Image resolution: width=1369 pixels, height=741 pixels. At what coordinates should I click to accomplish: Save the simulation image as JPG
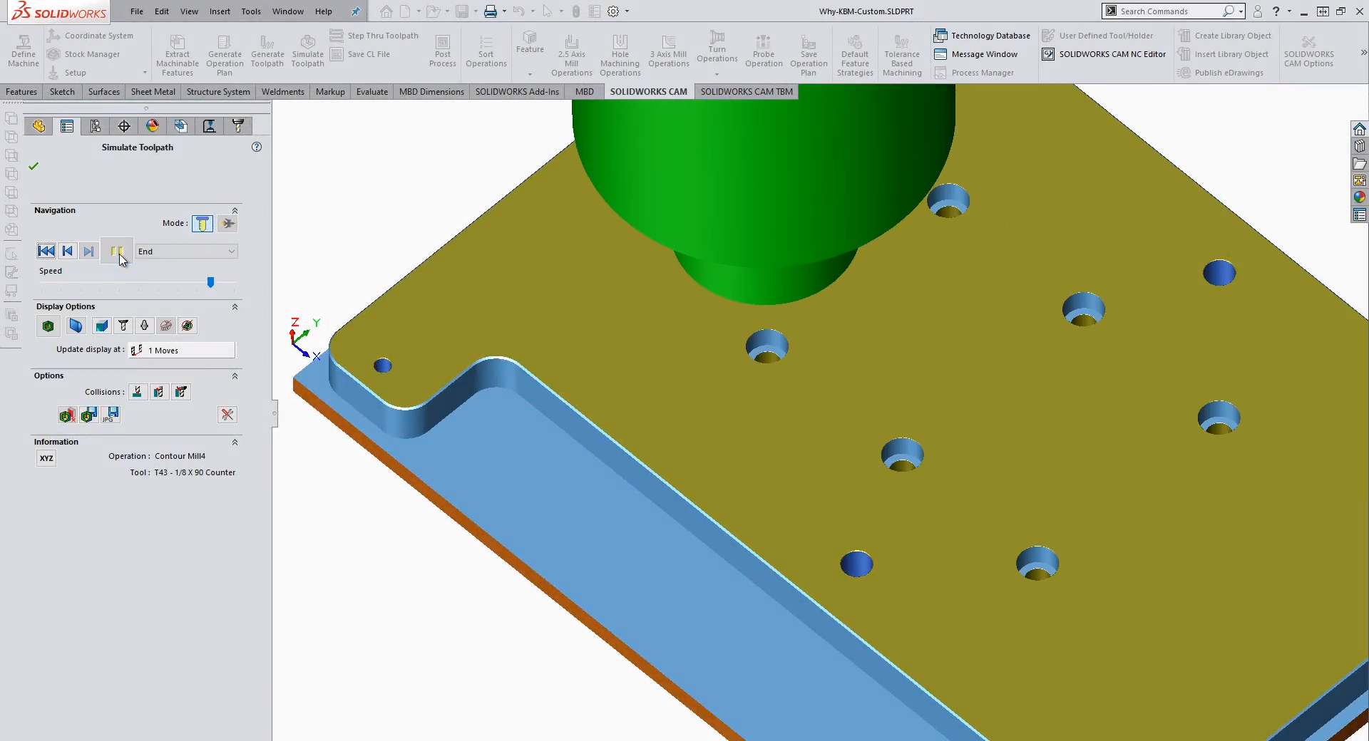[x=111, y=415]
